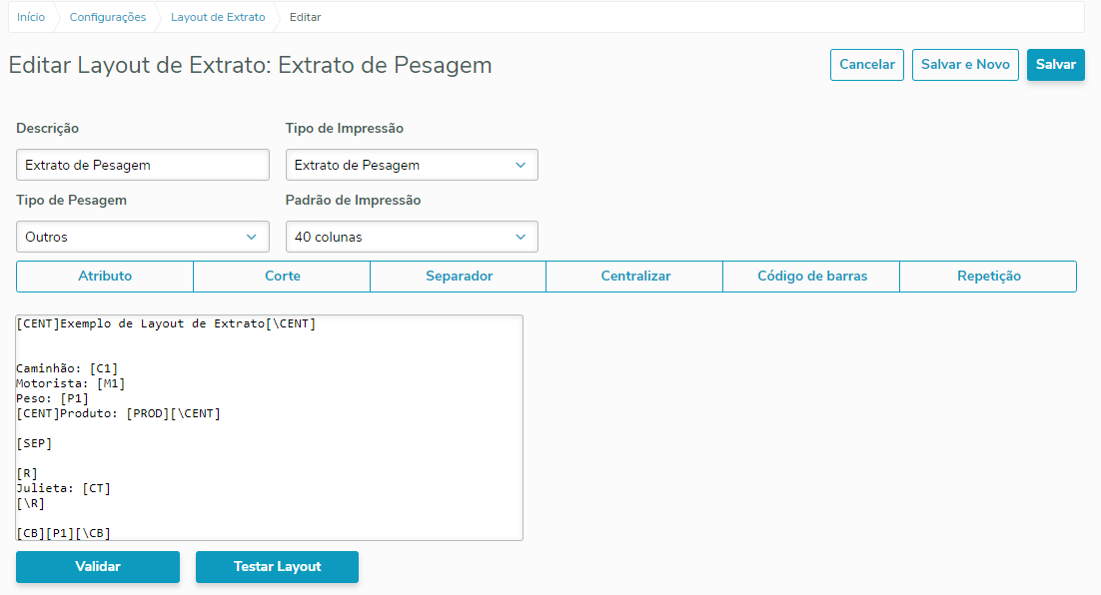Insert a Corte tag
The image size is (1101, 595).
pos(282,277)
